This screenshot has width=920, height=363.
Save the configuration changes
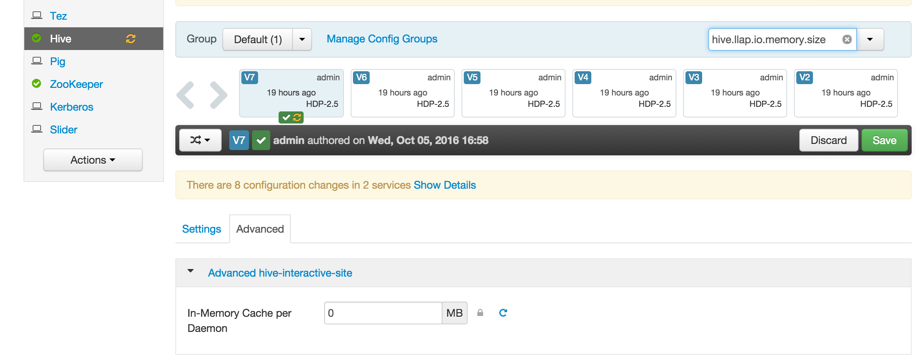[884, 140]
